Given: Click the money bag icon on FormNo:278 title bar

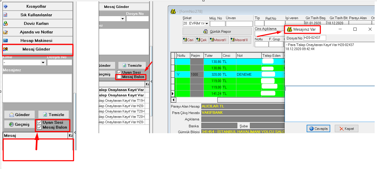Looking at the screenshot, I should coord(173,12).
